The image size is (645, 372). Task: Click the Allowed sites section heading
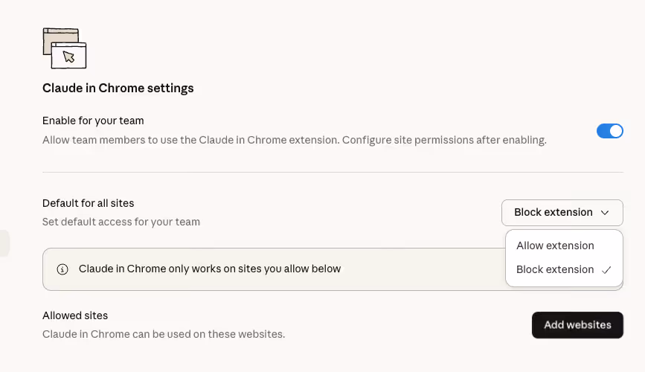click(75, 315)
